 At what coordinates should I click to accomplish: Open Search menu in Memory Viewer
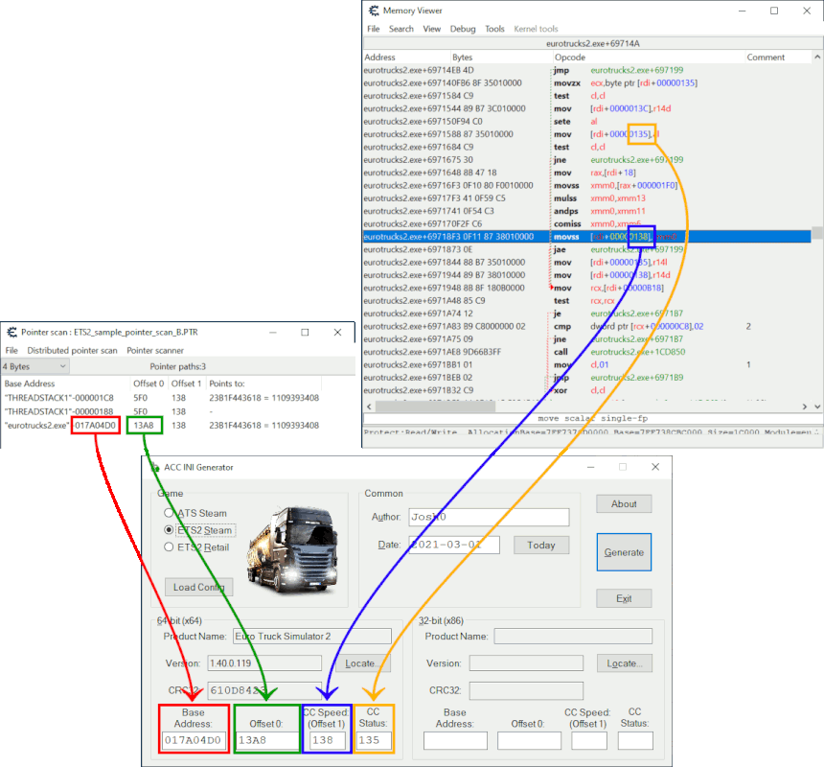(x=401, y=29)
